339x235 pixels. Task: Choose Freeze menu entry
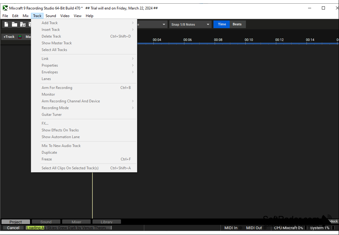pos(84,159)
